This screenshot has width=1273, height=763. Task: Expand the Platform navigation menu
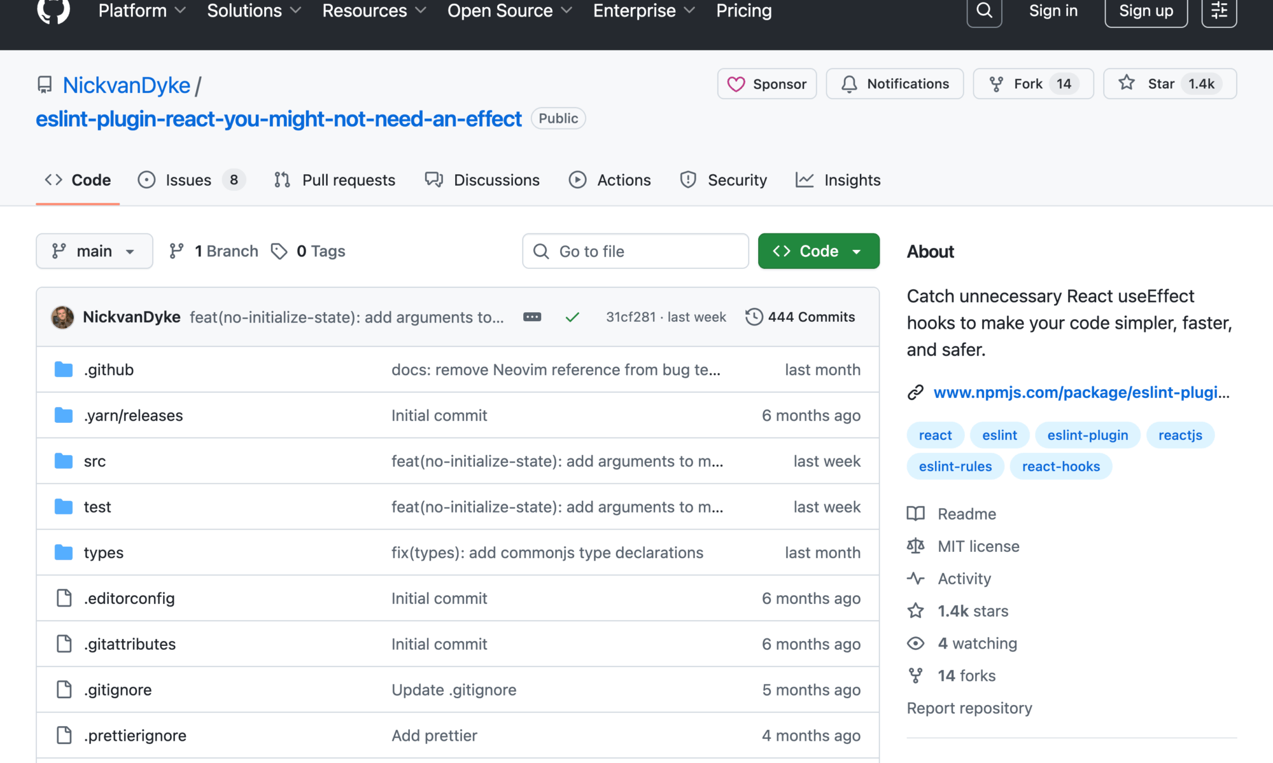(x=141, y=11)
